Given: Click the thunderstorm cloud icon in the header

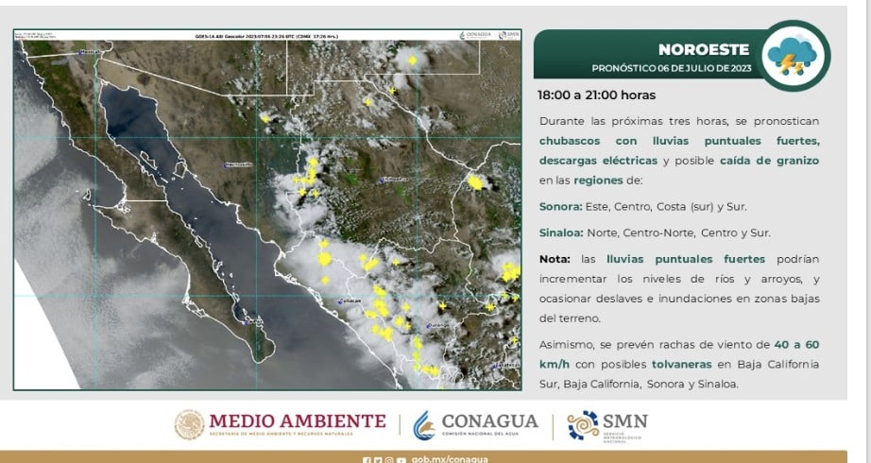Looking at the screenshot, I should pos(793,56).
